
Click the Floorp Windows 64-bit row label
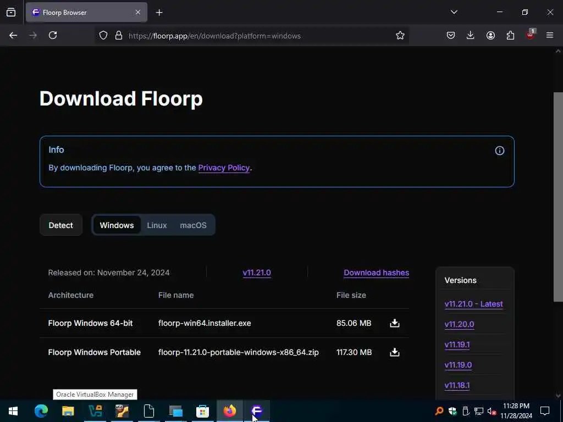[x=91, y=323]
